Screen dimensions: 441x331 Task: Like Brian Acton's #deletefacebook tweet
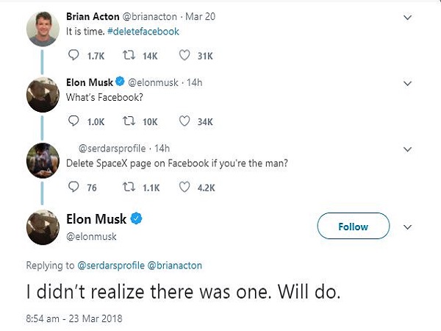click(184, 55)
